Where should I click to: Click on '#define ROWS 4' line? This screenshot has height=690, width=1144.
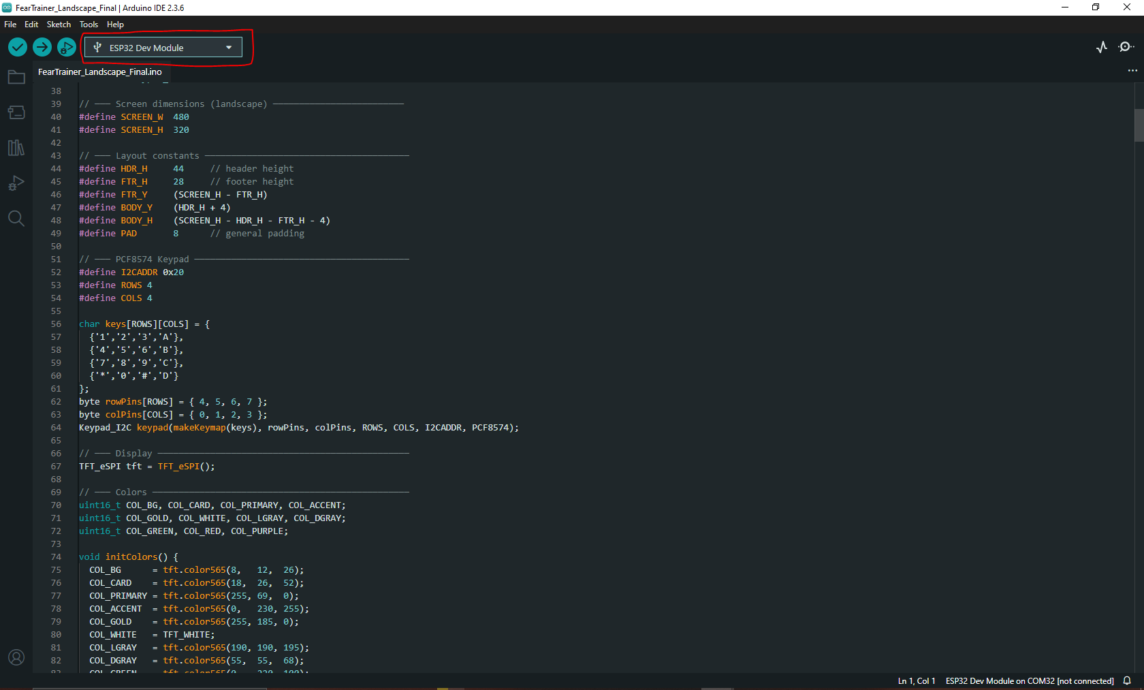(x=116, y=285)
